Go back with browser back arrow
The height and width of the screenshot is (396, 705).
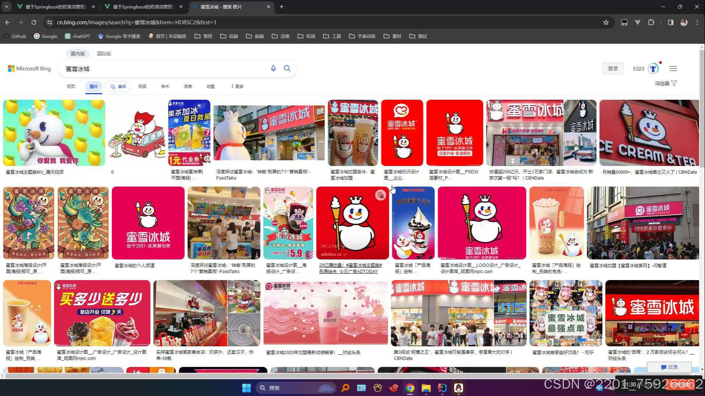coord(7,22)
